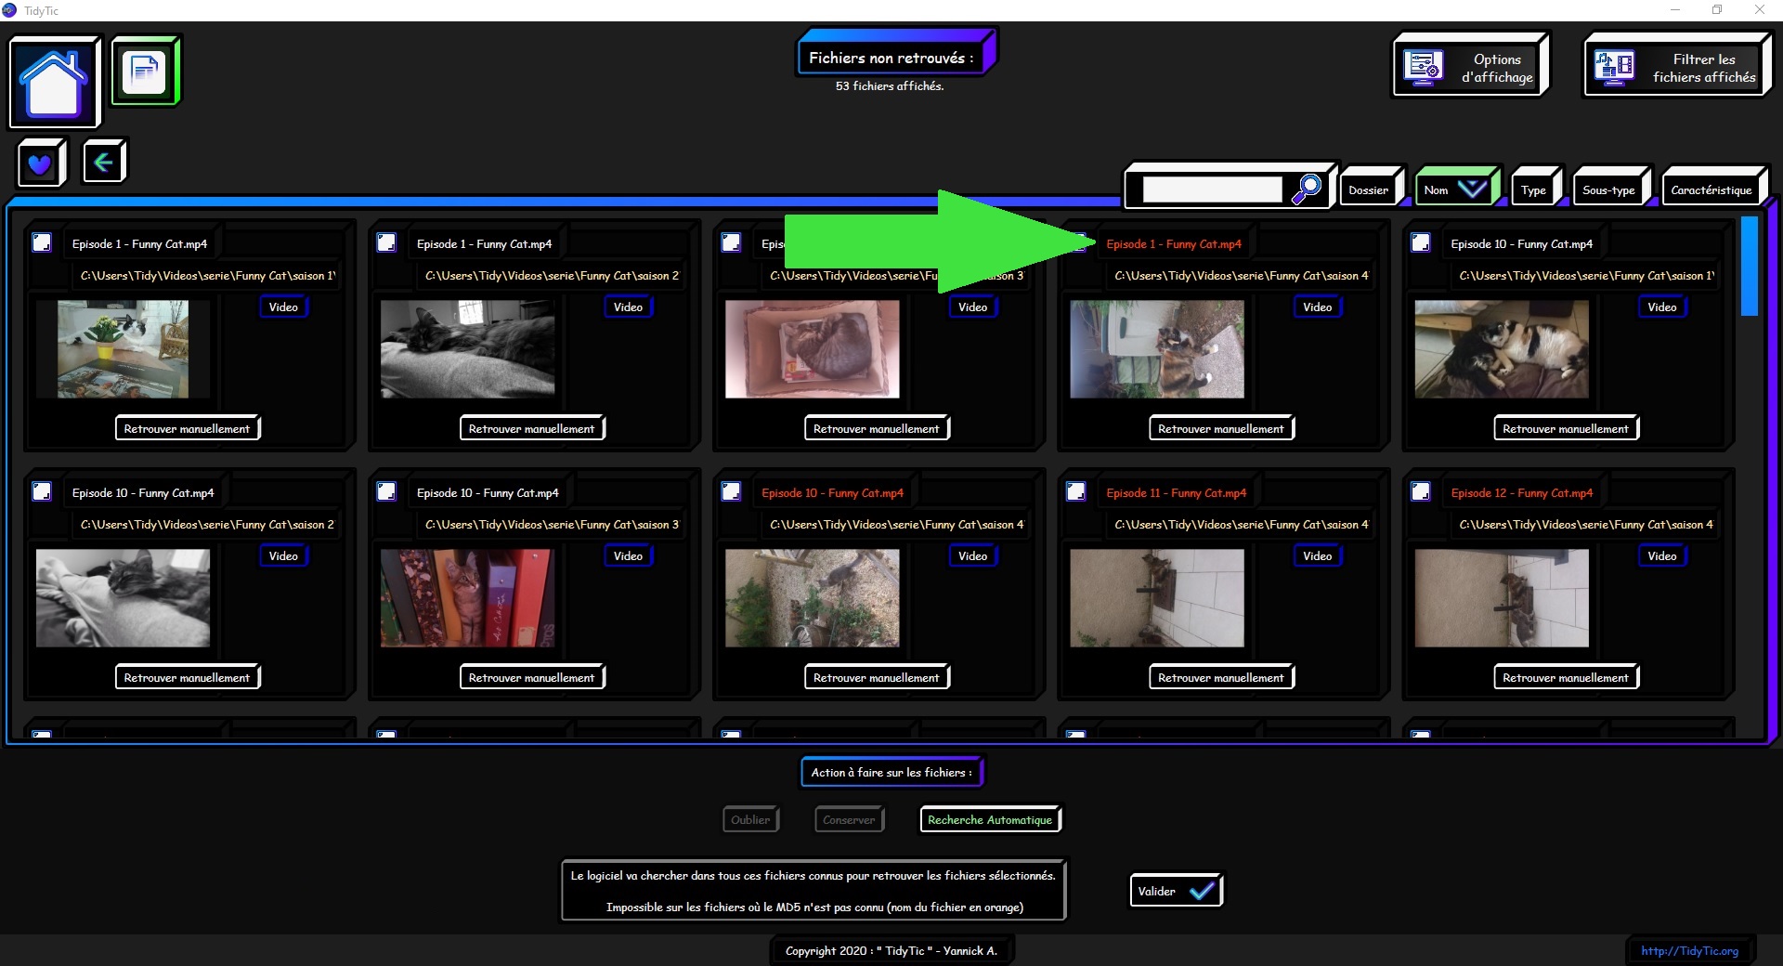Screen dimensions: 1783x966
Task: Click the 'Action à faire sur les fichiers :' label
Action: point(891,772)
